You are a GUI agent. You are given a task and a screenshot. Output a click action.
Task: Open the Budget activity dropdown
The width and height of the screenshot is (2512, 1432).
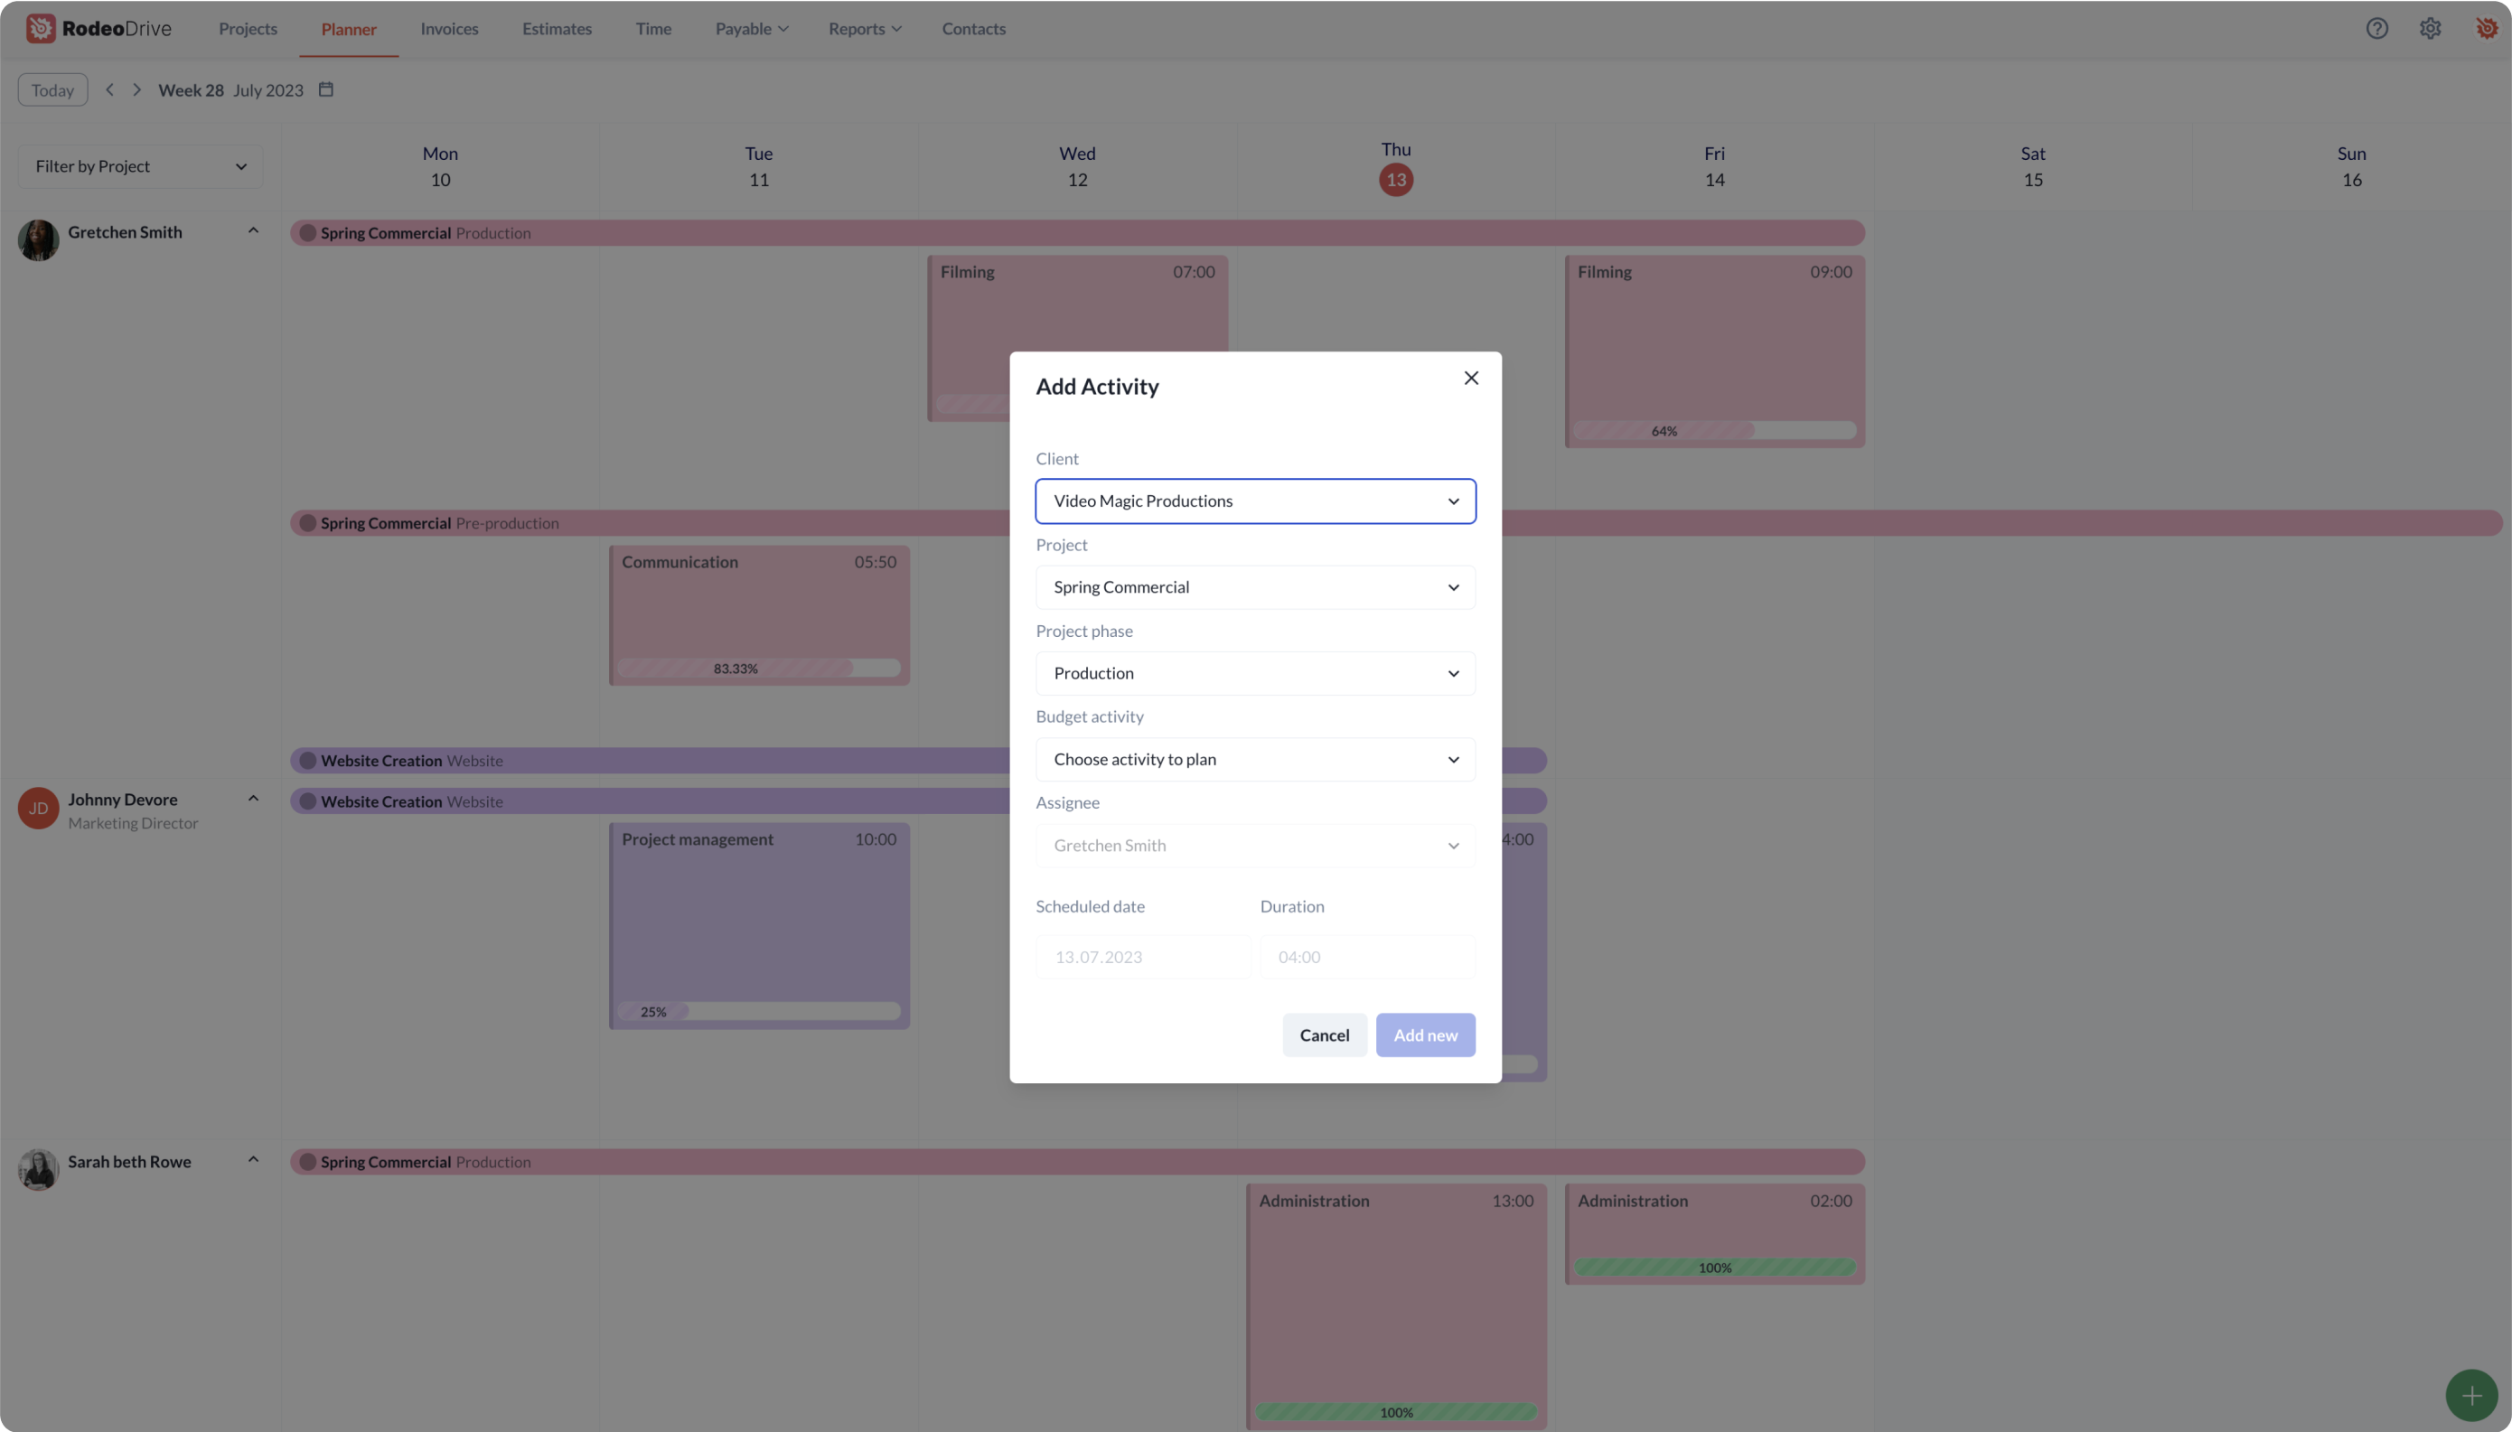tap(1254, 759)
